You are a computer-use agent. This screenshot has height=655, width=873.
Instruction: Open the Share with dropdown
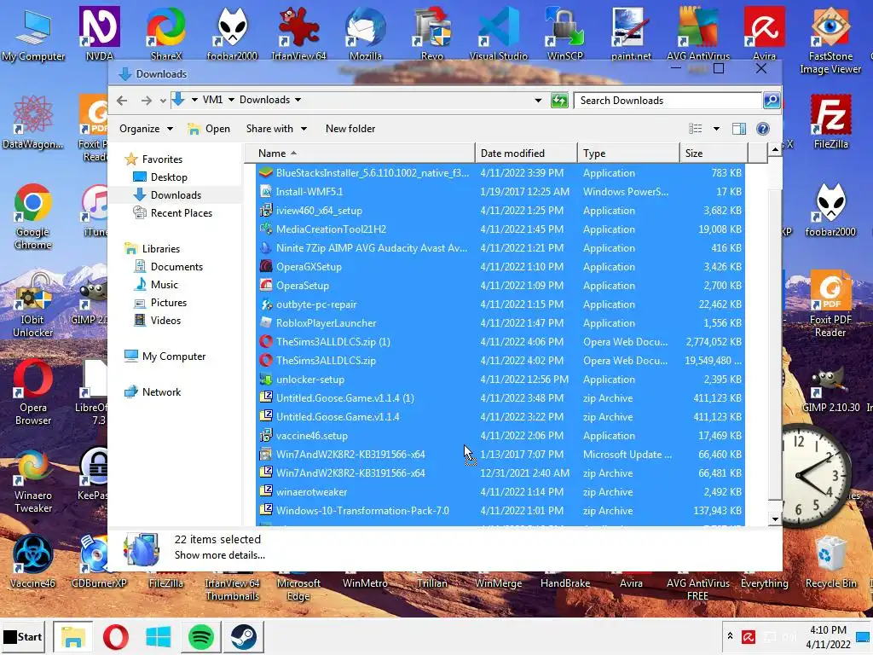point(276,129)
